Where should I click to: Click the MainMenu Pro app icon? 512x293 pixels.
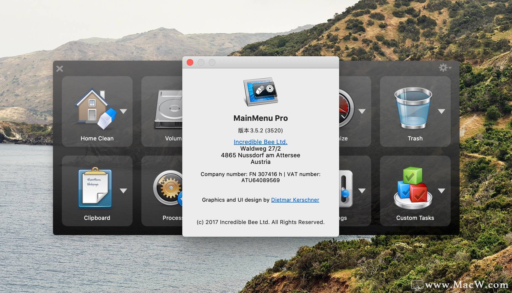coord(261,92)
